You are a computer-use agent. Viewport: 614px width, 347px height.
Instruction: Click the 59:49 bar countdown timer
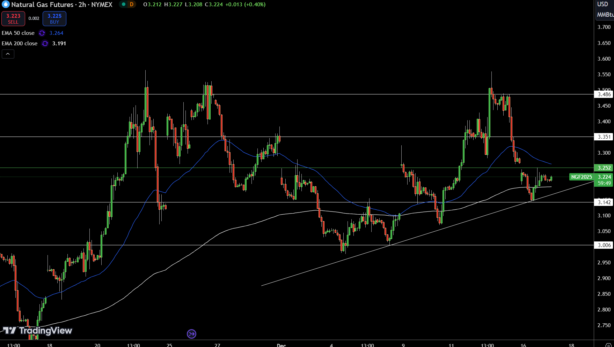coord(604,183)
